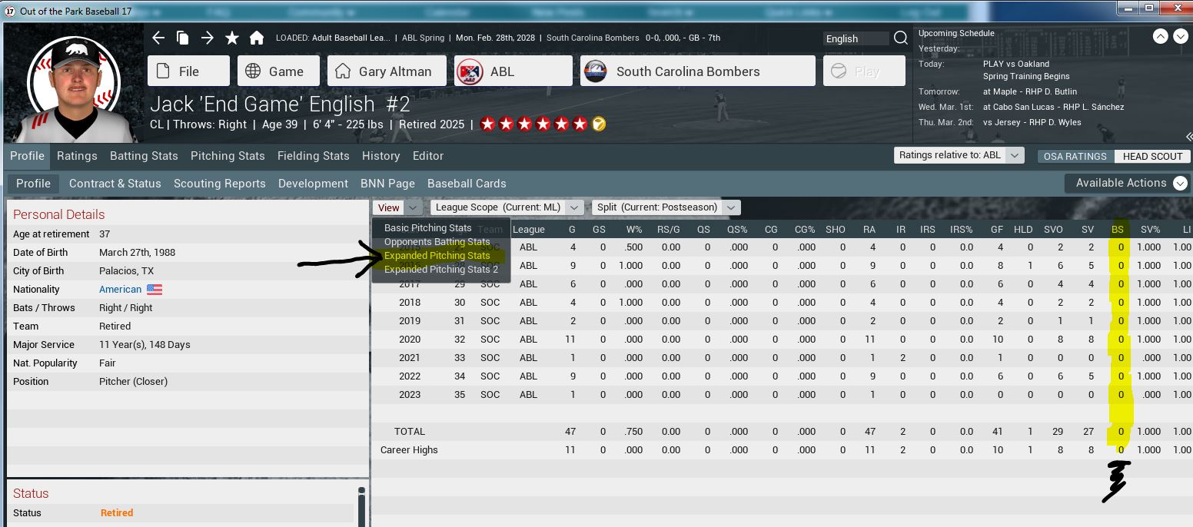Select the 2020 season row

coord(782,340)
